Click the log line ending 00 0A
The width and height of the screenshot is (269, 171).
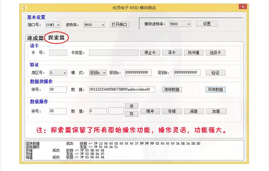click(65, 157)
